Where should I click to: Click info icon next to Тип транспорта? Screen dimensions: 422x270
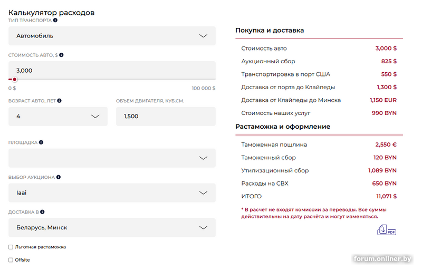[55, 20]
